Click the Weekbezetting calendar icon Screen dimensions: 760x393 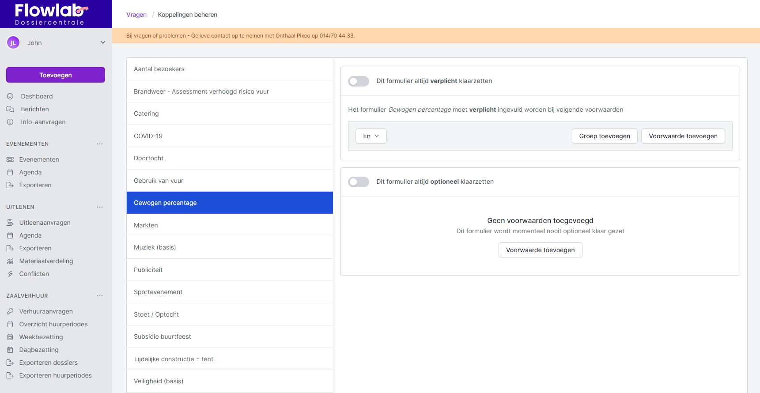(10, 337)
